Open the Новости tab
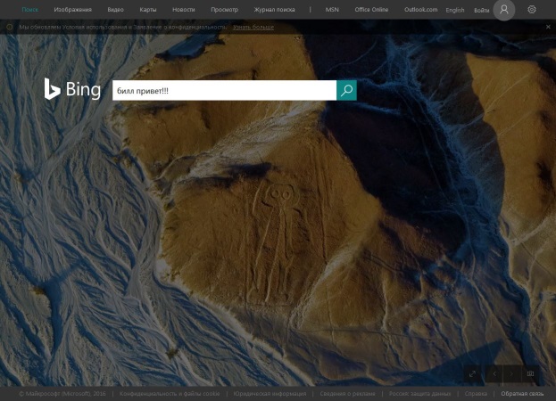556x401 pixels. point(183,10)
